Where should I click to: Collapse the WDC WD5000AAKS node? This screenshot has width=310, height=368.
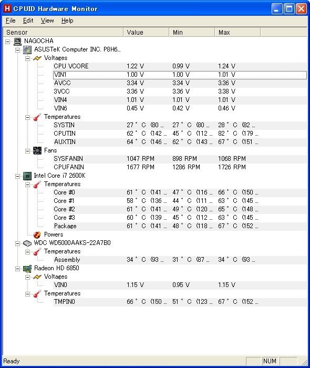click(x=17, y=243)
